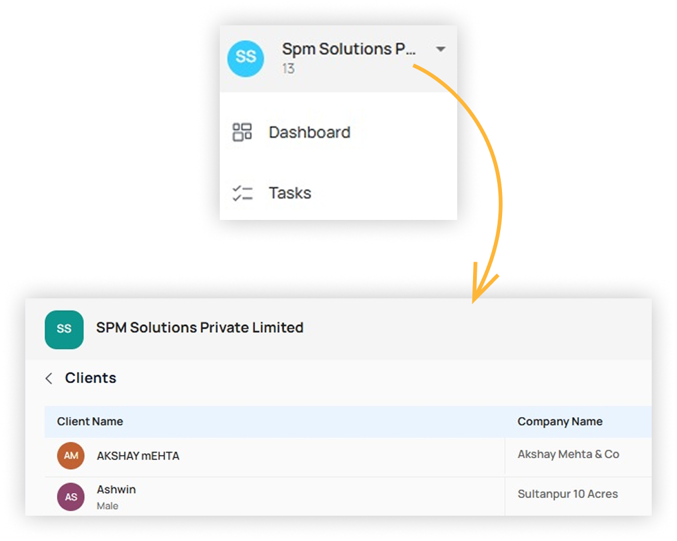Click the Tasks checklist icon
Viewport: 677px width, 541px height.
pos(243,193)
